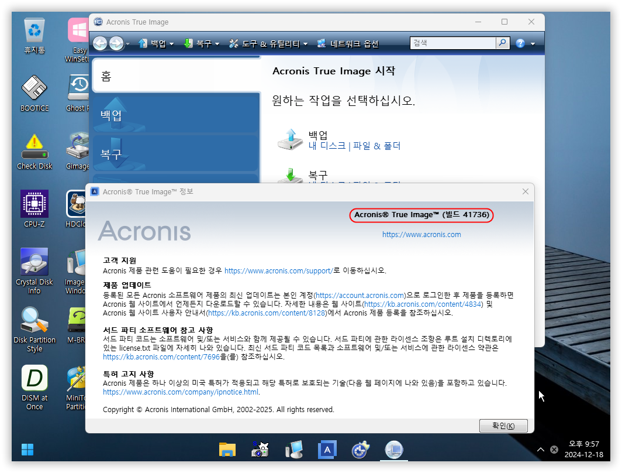Select the 휴지통 desktop icon
The height and width of the screenshot is (473, 622).
(x=34, y=36)
